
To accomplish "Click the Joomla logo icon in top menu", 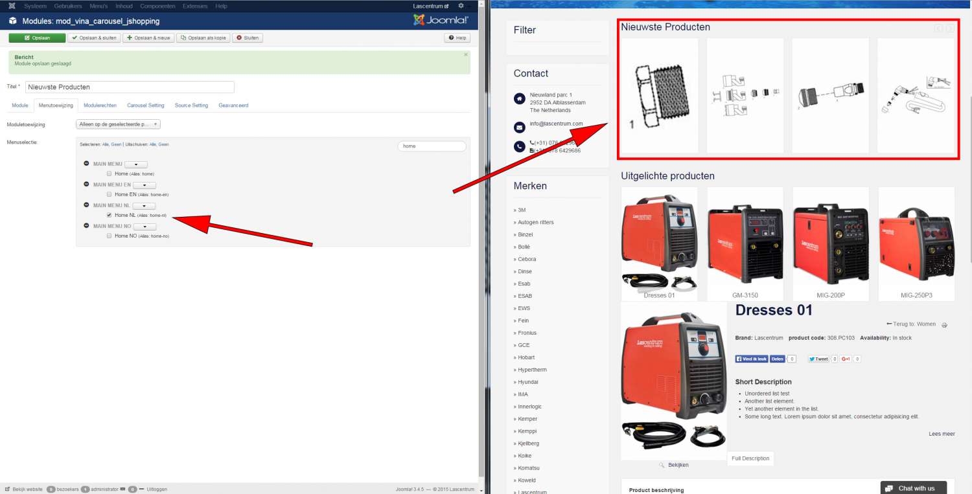I will [12, 6].
